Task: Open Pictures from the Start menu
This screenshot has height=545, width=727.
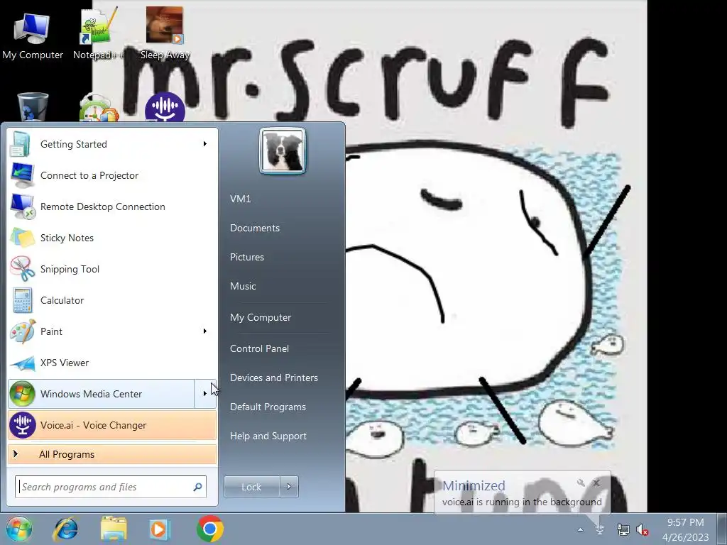Action: [246, 257]
